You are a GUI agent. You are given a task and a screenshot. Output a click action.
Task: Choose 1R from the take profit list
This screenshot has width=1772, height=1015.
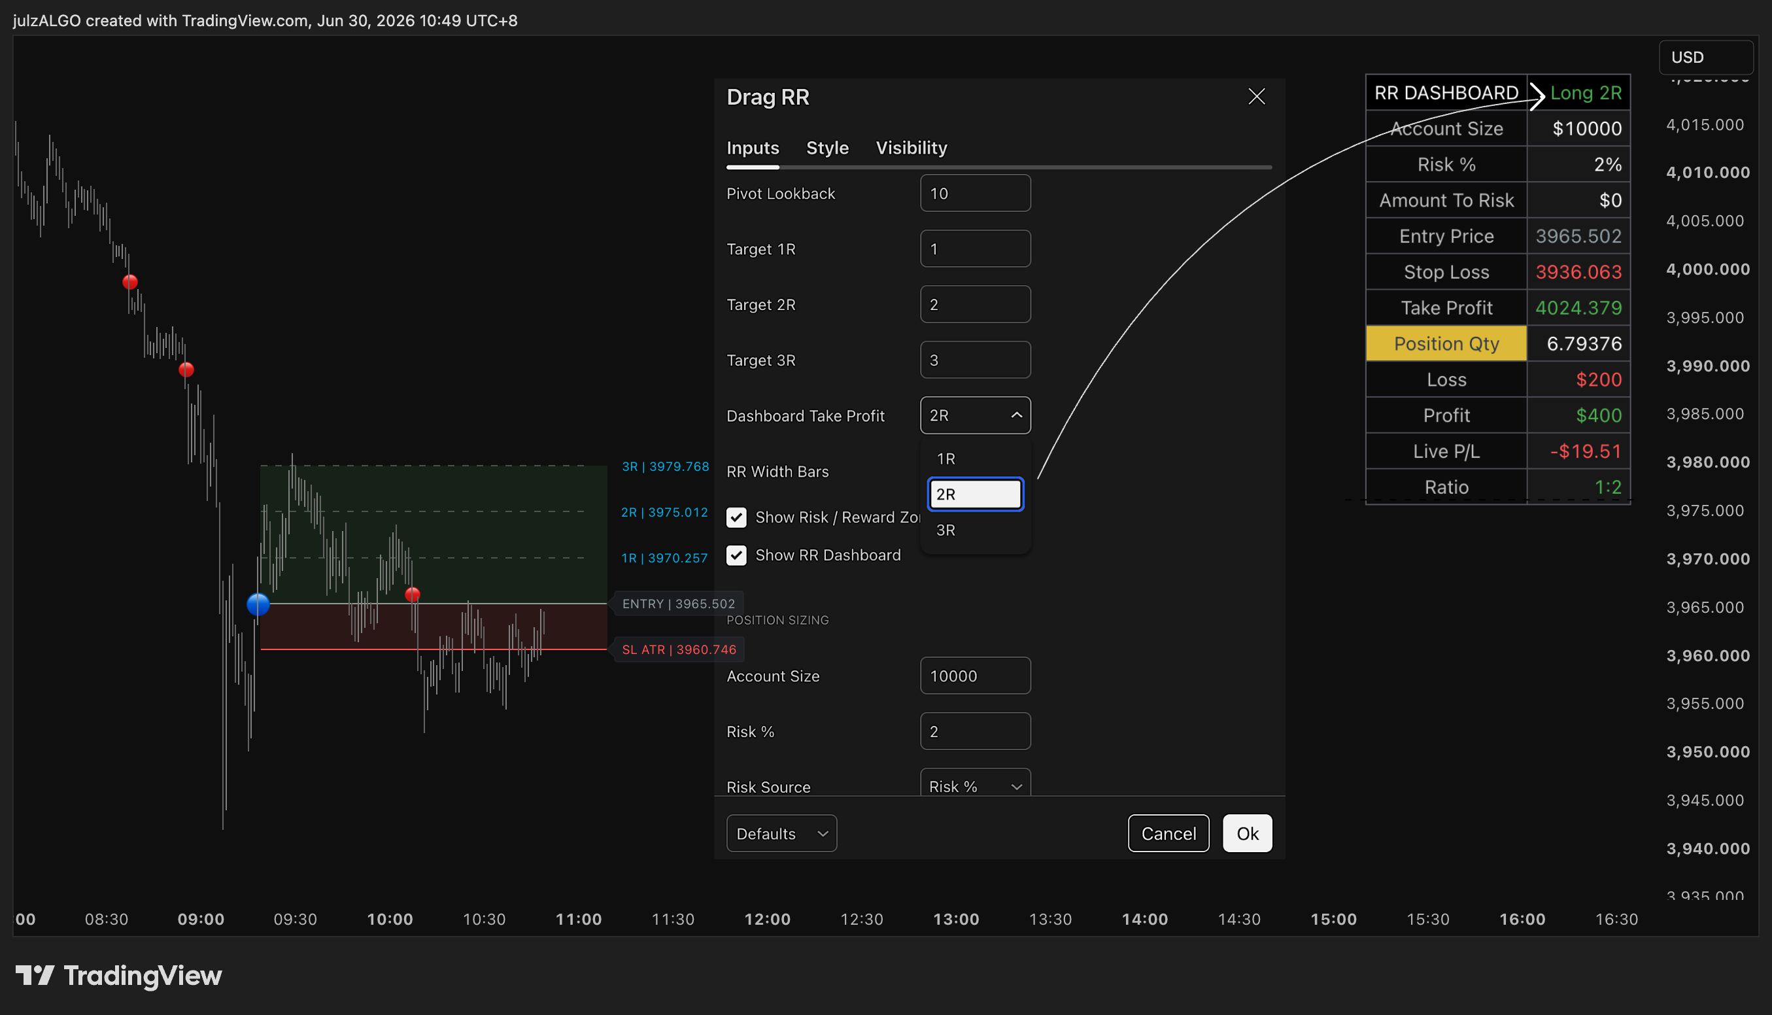tap(975, 458)
